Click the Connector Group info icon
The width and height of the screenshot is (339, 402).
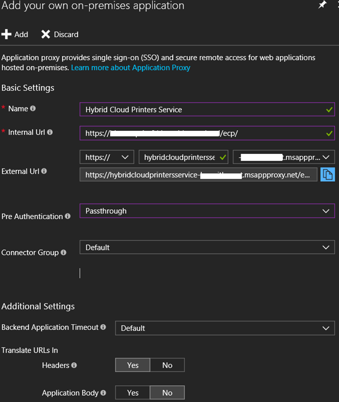(x=63, y=252)
